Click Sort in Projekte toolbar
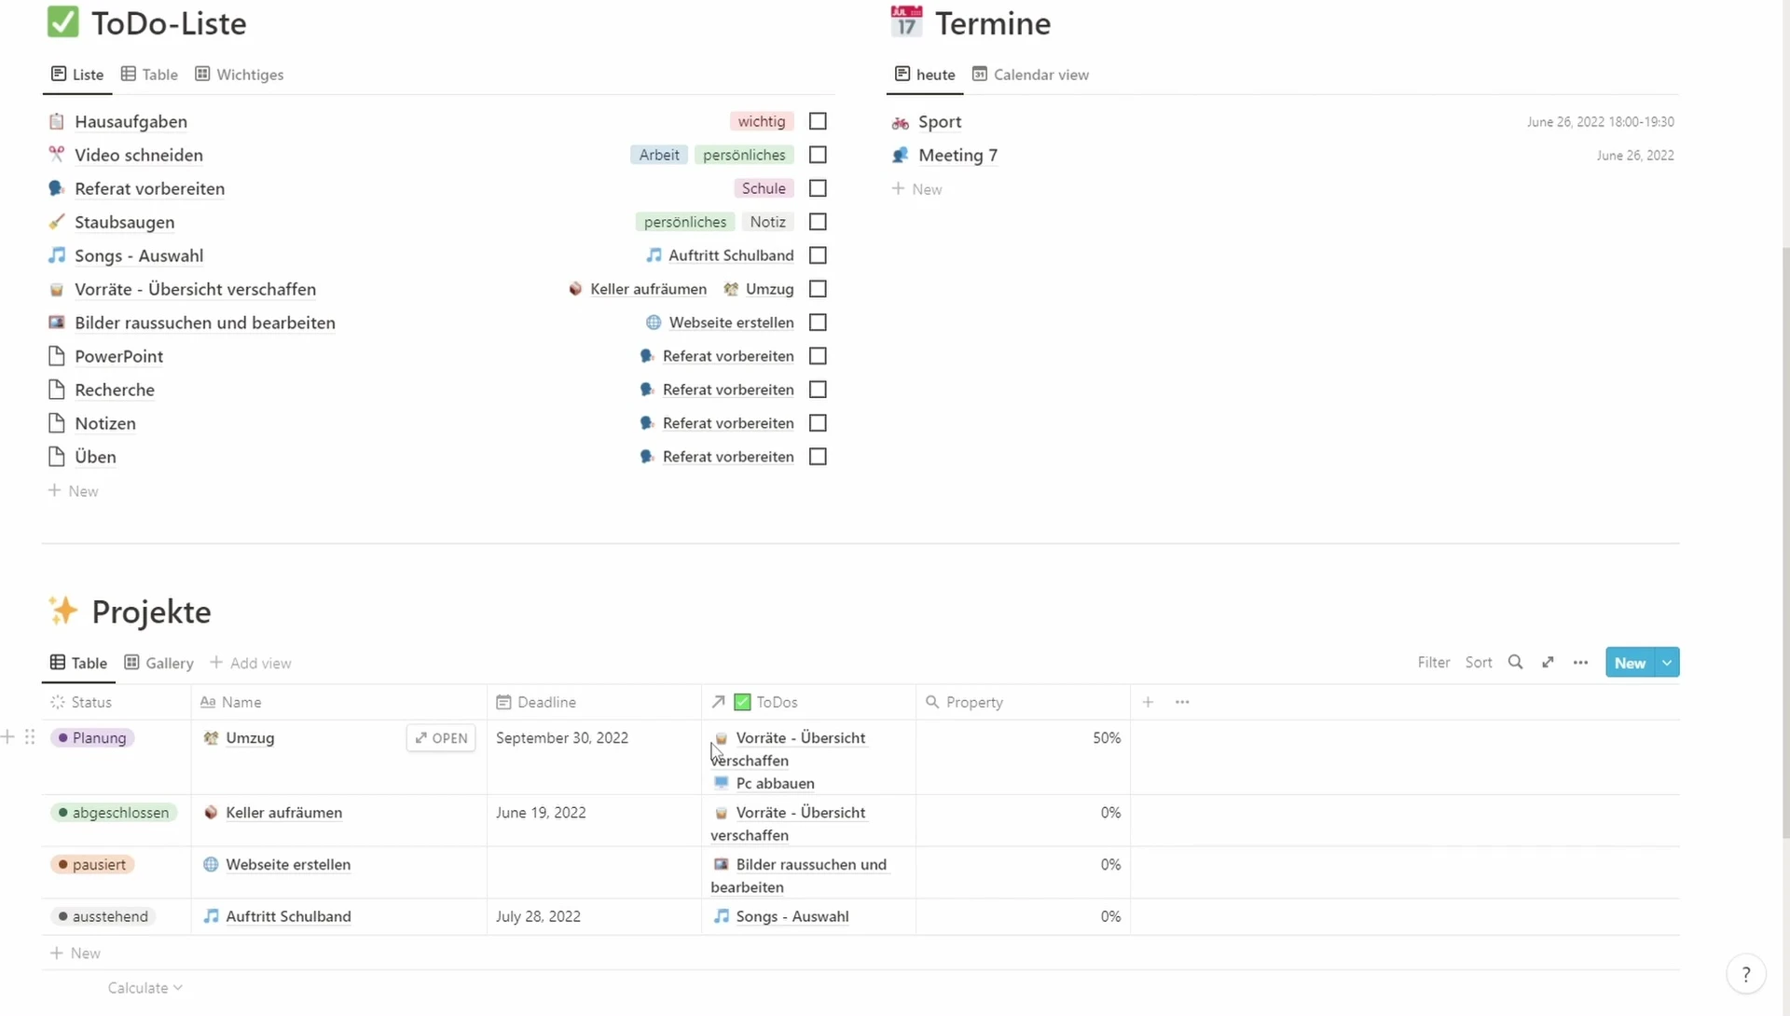The height and width of the screenshot is (1016, 1790). (1478, 662)
